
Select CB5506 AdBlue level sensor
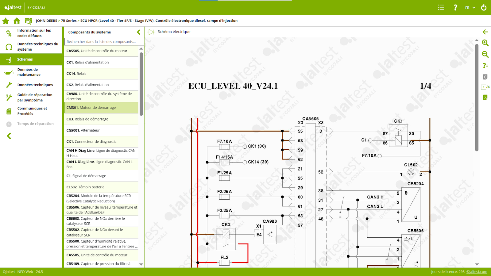pos(101,210)
